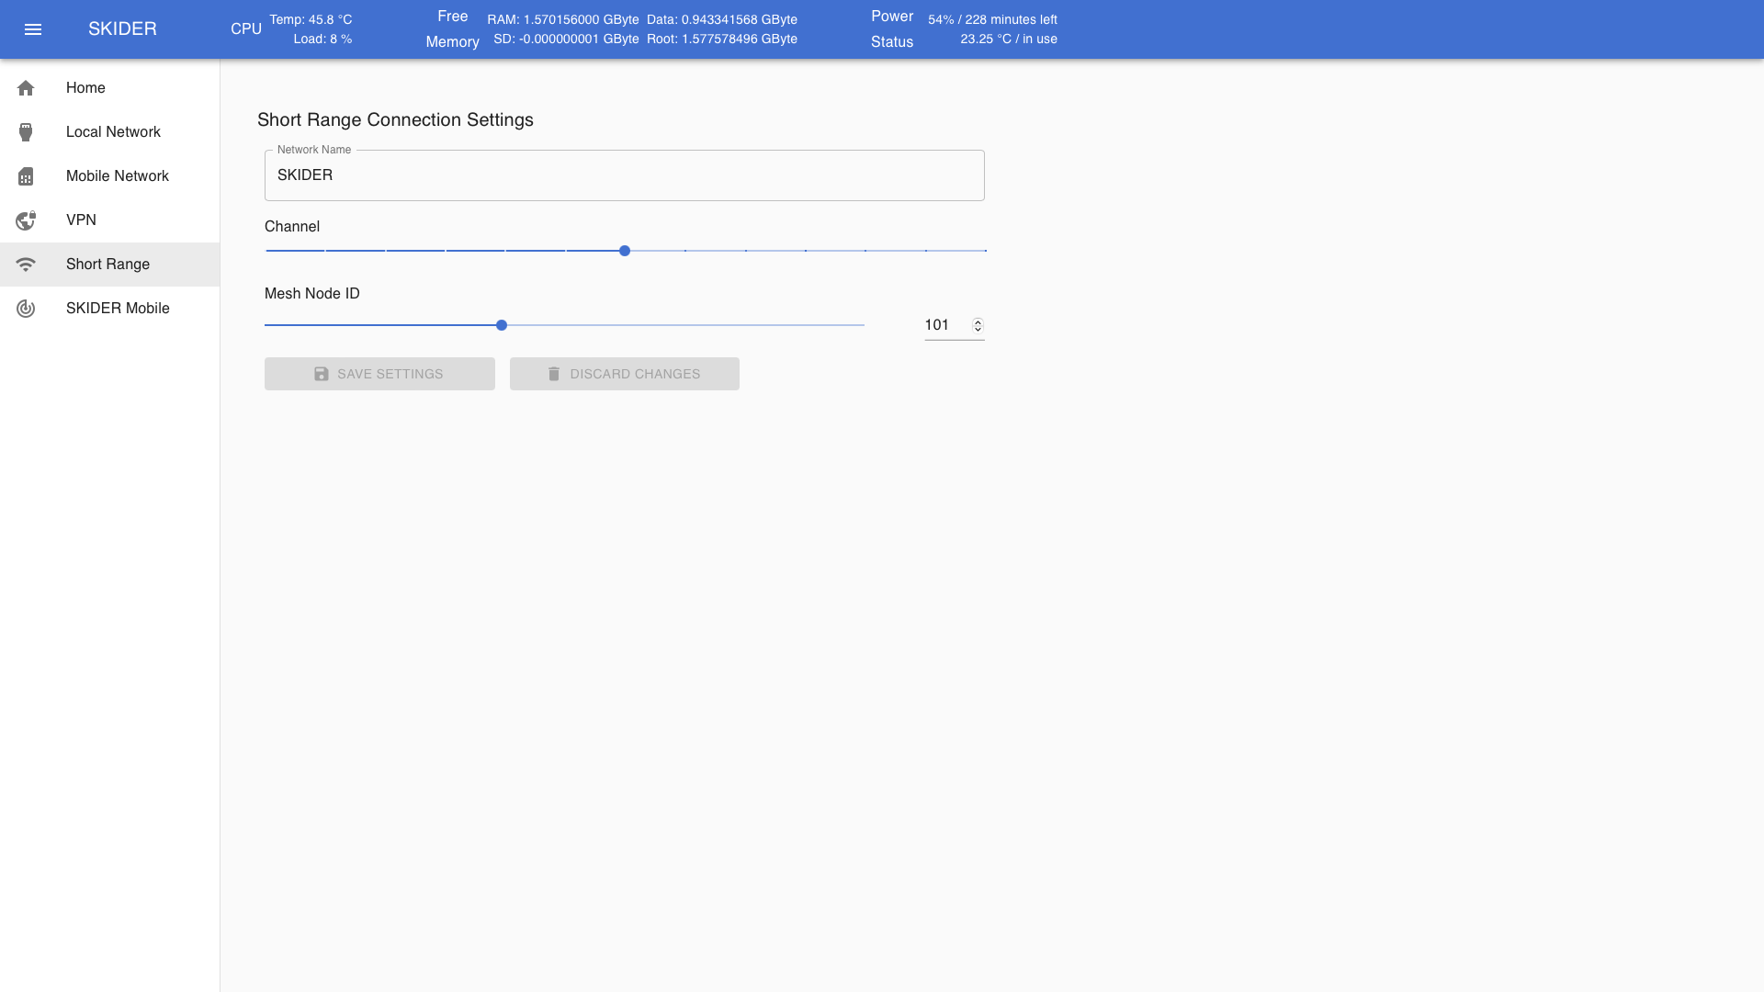Click the Mesh Node ID stepper arrows
Screen dimensions: 1764x992
click(978, 325)
